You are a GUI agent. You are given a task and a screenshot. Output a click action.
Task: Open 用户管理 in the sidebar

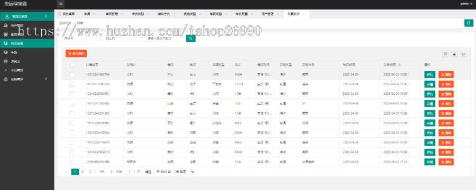tap(27, 25)
